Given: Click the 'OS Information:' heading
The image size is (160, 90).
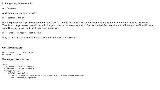Looking at the screenshot, I should coord(12,48).
